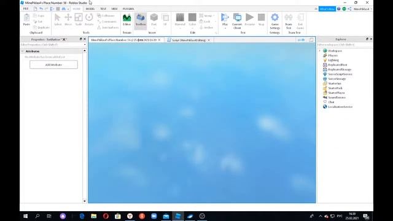Viewport: 393px width, 221px height.
Task: Click the Duplicate button
Action: (41, 27)
